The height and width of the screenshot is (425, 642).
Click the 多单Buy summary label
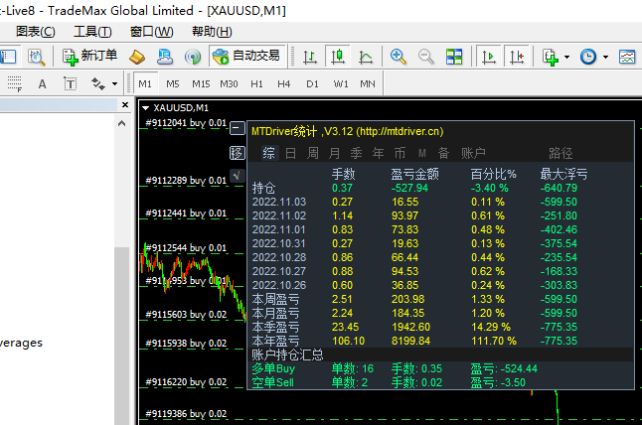[273, 369]
